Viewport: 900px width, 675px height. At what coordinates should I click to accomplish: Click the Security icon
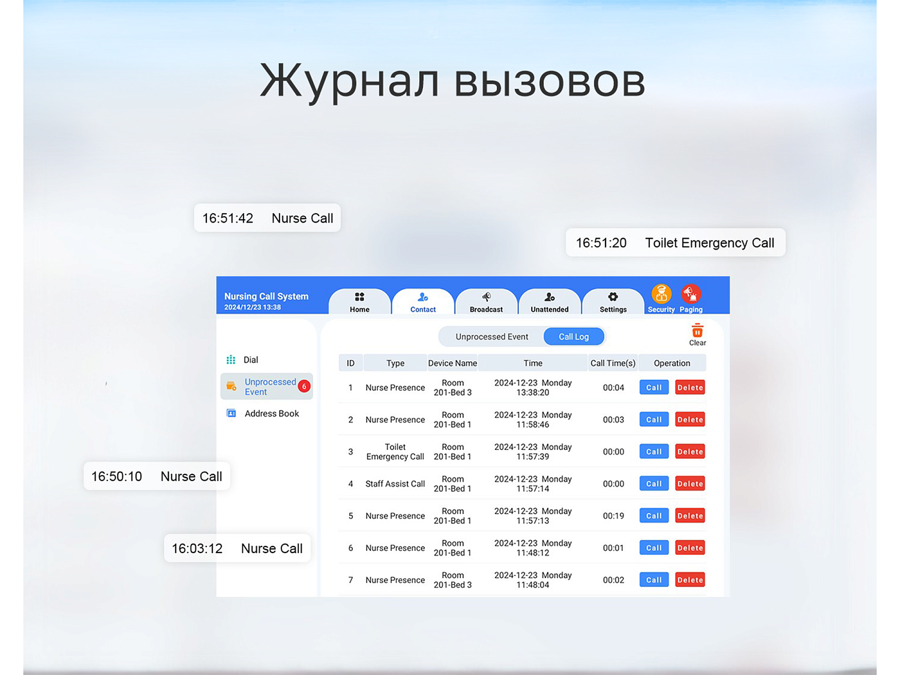pyautogui.click(x=661, y=293)
